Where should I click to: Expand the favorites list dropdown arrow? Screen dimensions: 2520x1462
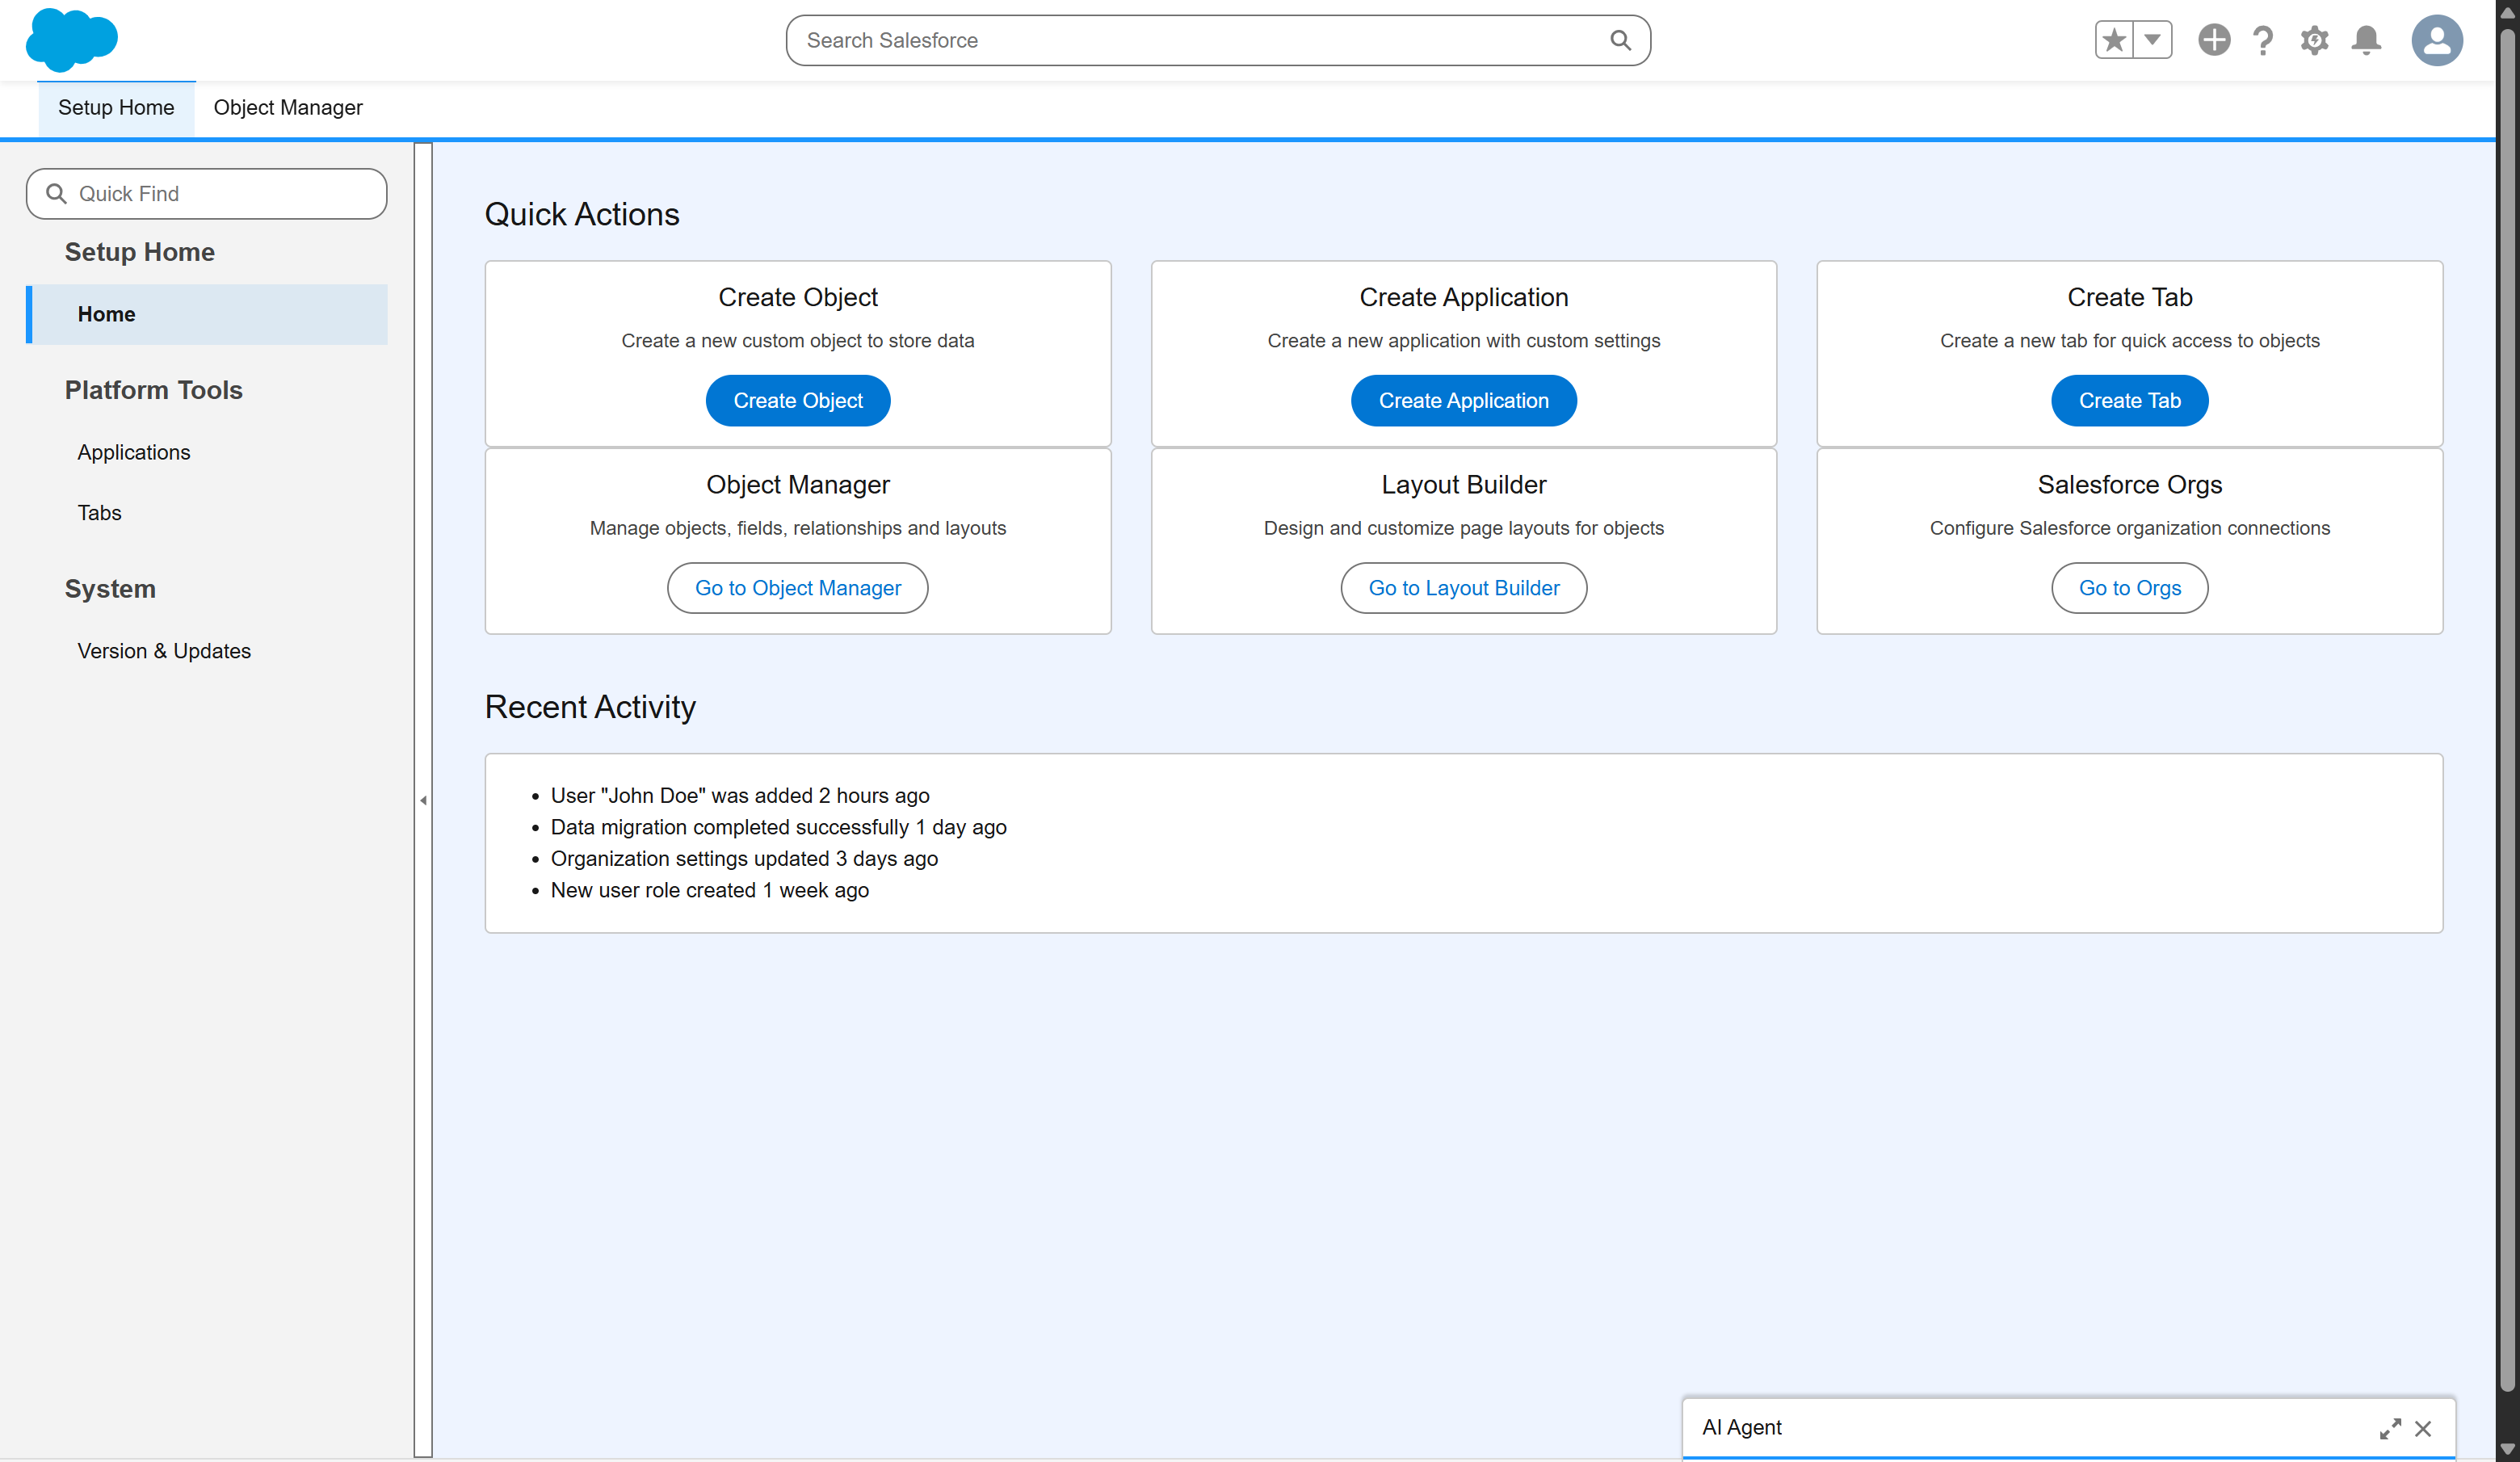tap(2153, 40)
